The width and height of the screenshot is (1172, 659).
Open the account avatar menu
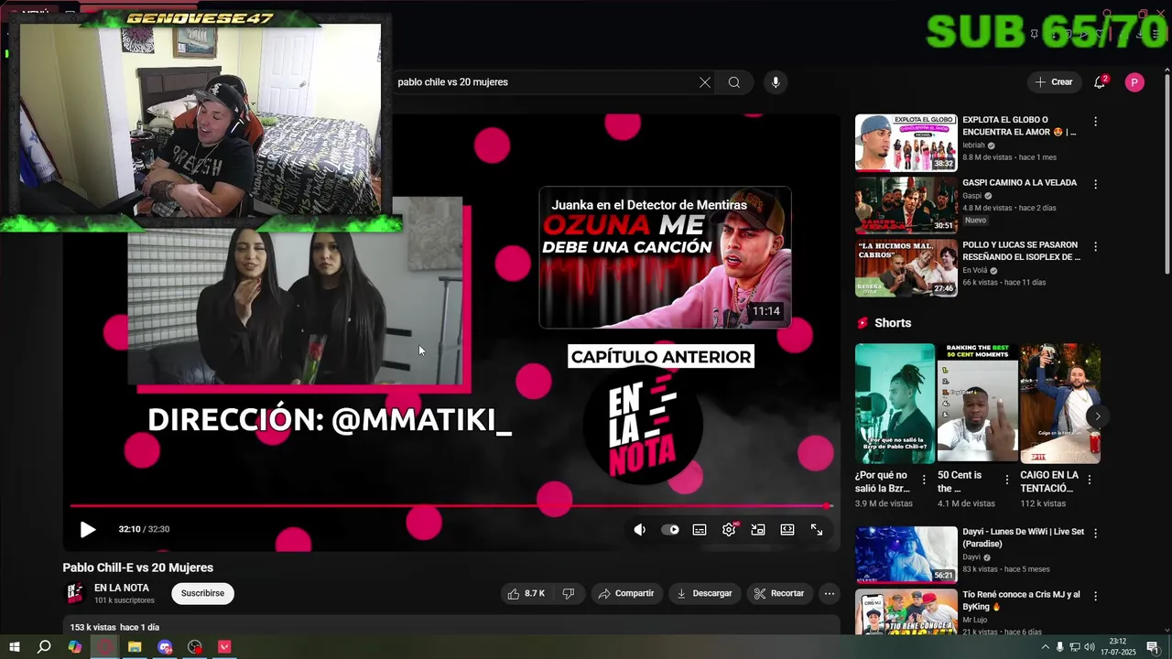coord(1134,82)
